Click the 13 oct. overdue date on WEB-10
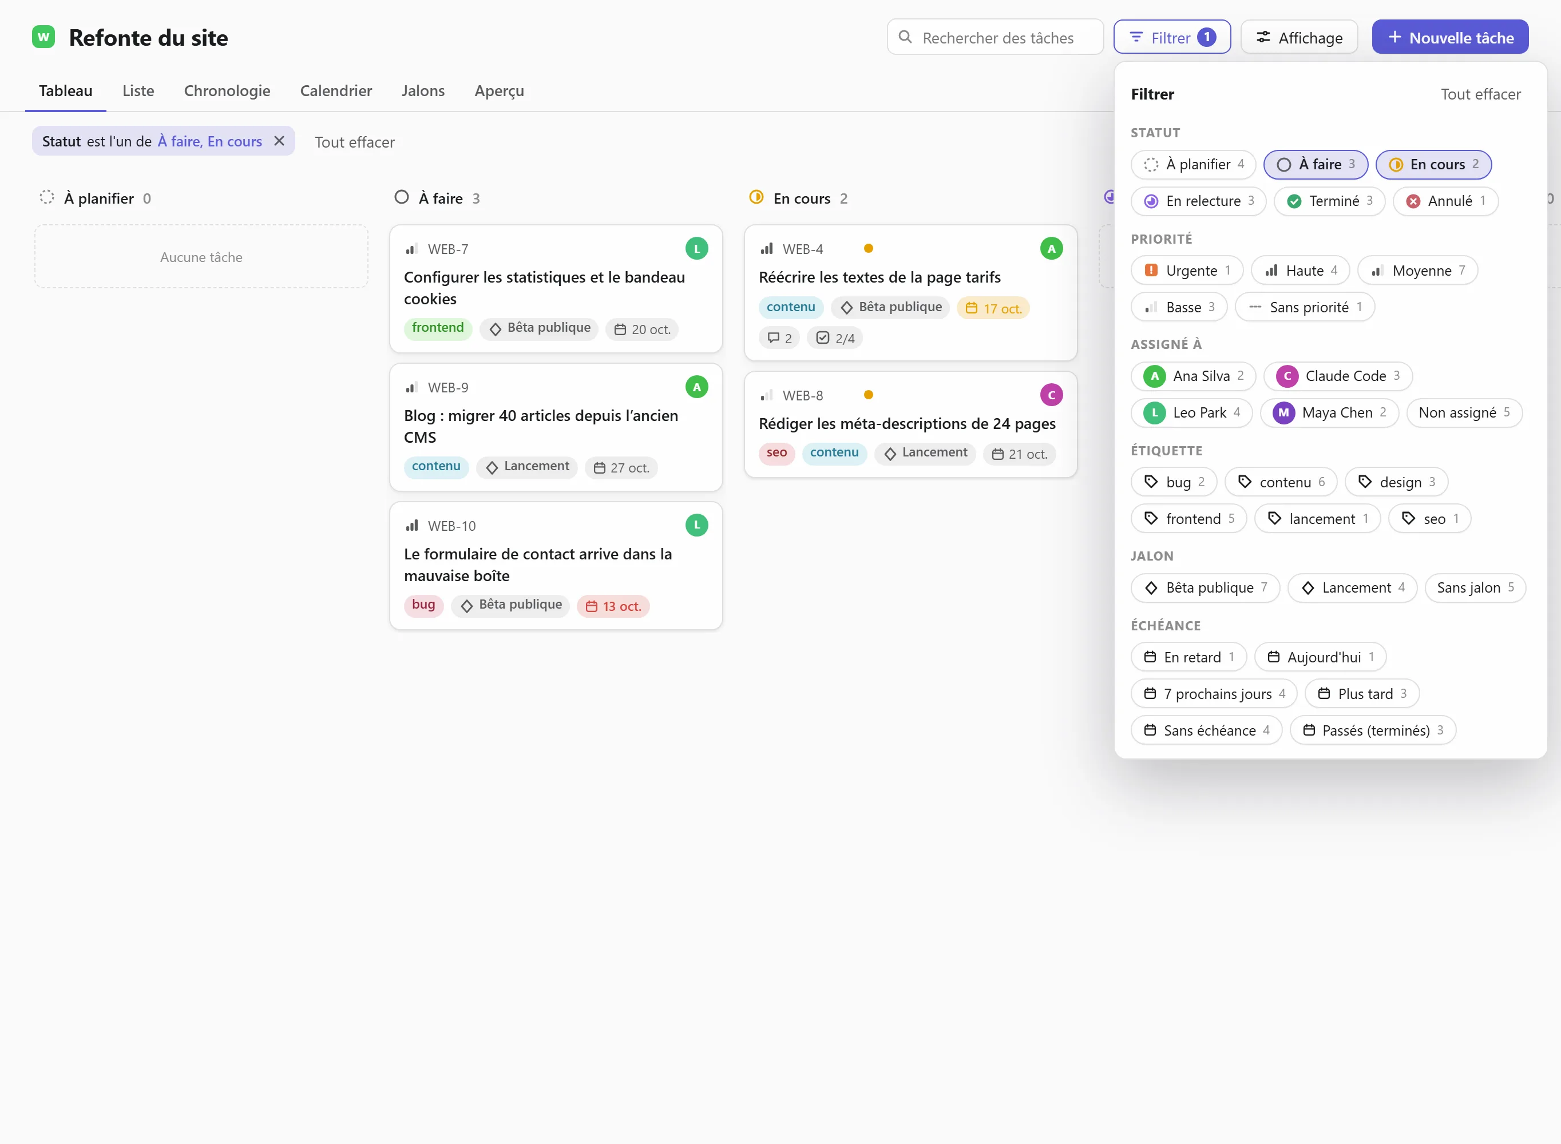Viewport: 1561px width, 1144px height. (613, 606)
